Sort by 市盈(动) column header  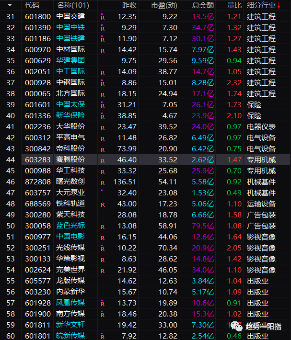(164, 5)
